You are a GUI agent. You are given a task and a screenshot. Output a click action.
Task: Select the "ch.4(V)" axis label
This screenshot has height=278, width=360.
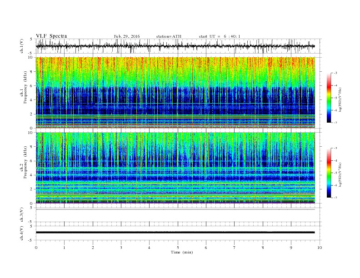(22, 233)
